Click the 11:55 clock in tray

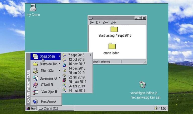163,108
